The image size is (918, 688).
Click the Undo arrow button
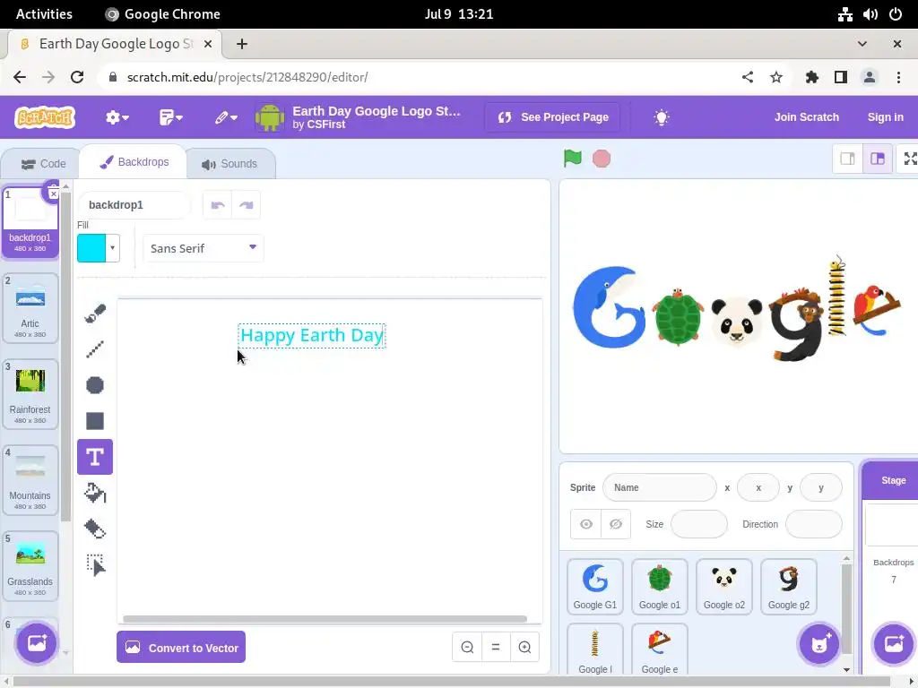[218, 205]
